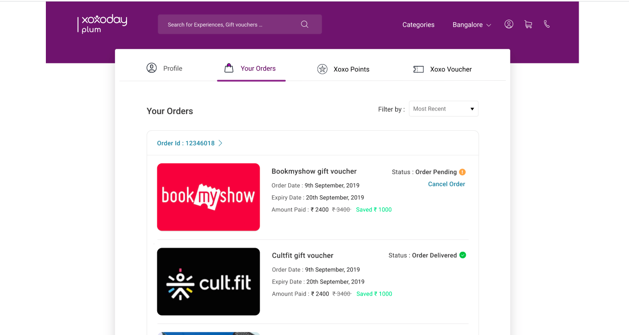The image size is (629, 335).
Task: Click the Bookmyshow gift voucher title
Action: click(x=314, y=172)
